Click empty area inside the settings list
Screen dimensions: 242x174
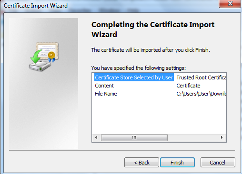tap(159, 116)
